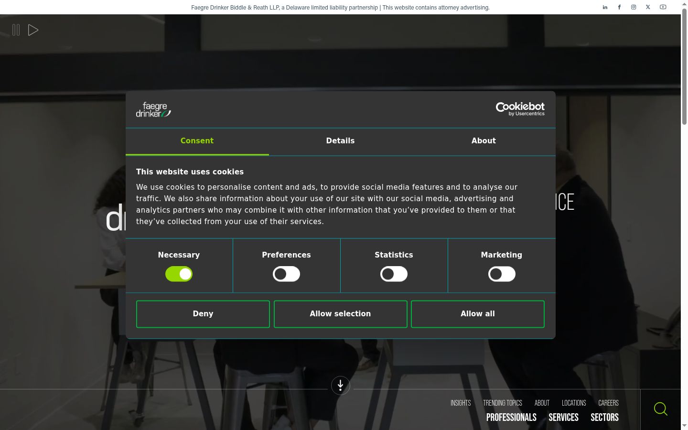Viewport: 688px width, 430px height.
Task: Toggle the Necessary cookies switch
Action: coord(179,274)
